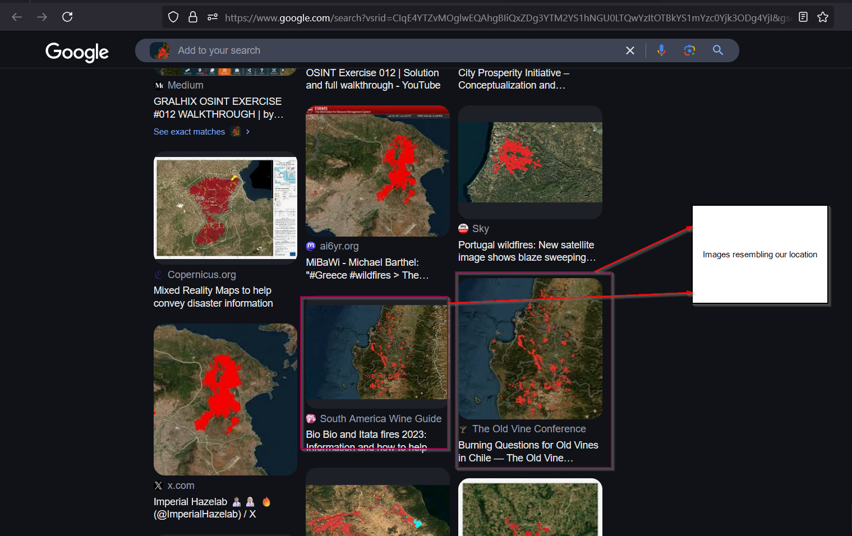
Task: Click the uploaded image thumbnail in search box
Action: point(160,50)
